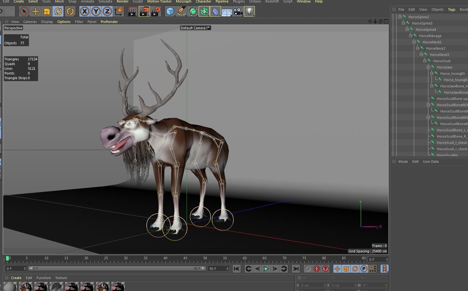Toggle Y axis lock
The image size is (468, 291).
click(x=96, y=12)
